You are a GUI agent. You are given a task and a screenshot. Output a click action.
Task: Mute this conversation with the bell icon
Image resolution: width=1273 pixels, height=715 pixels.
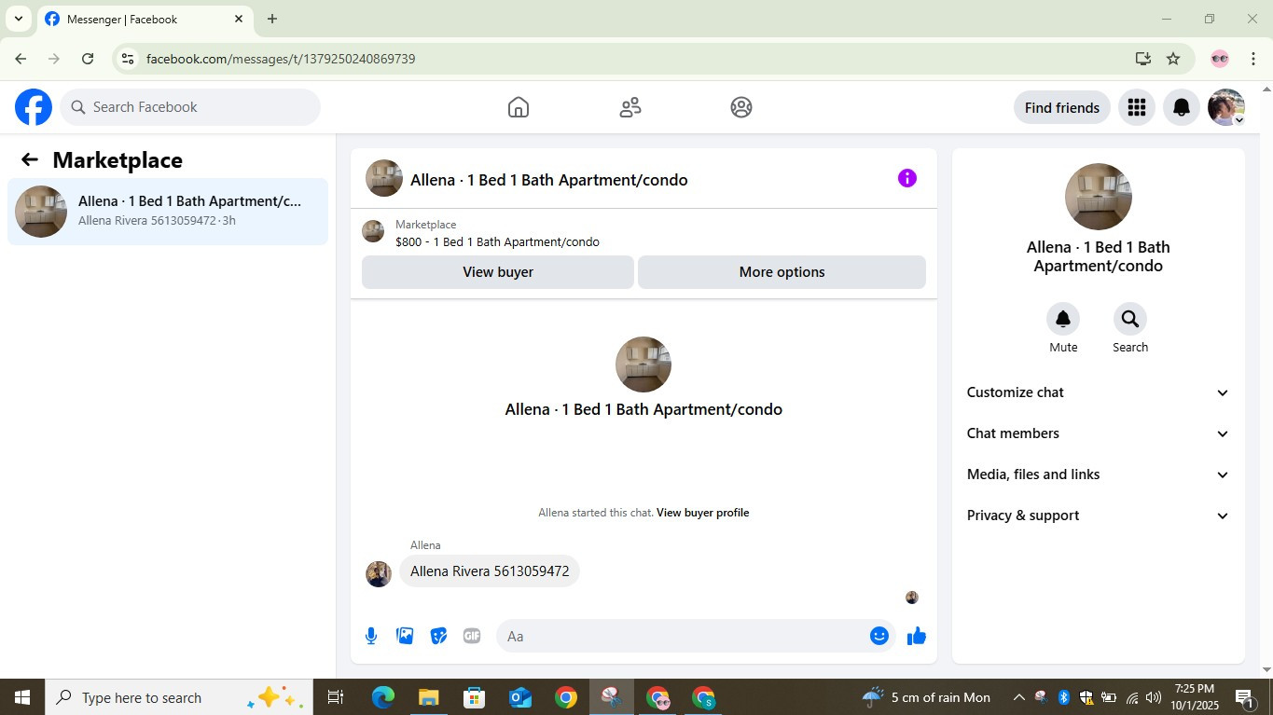1063,319
